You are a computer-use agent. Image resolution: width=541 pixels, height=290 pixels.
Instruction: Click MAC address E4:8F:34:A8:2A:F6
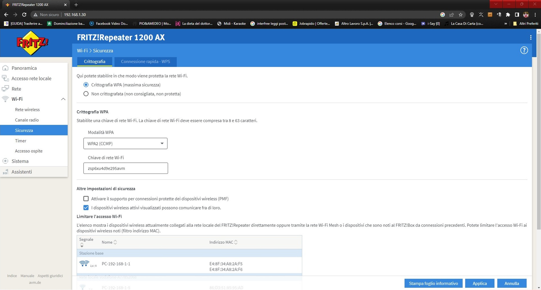pyautogui.click(x=226, y=269)
